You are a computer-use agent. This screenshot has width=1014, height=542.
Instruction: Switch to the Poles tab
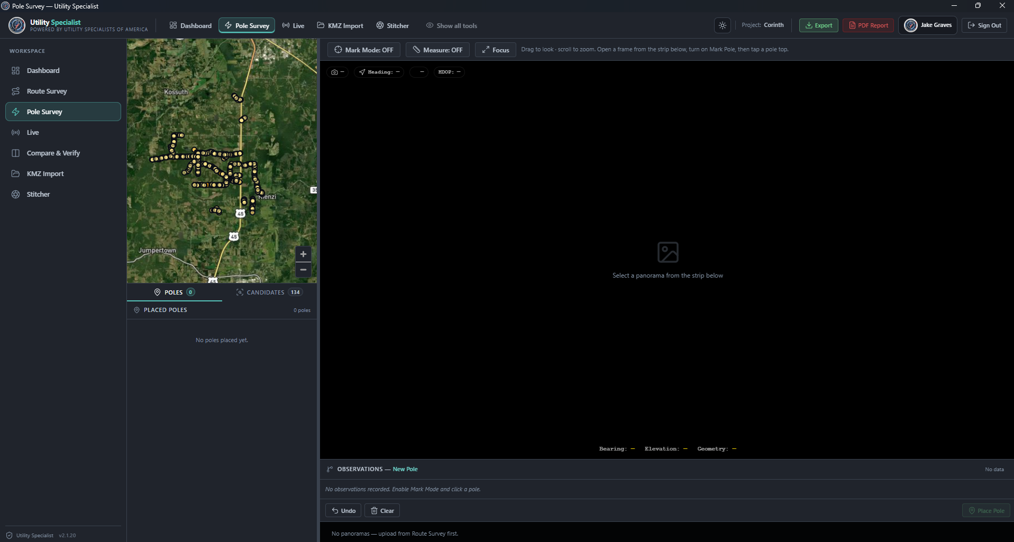175,292
